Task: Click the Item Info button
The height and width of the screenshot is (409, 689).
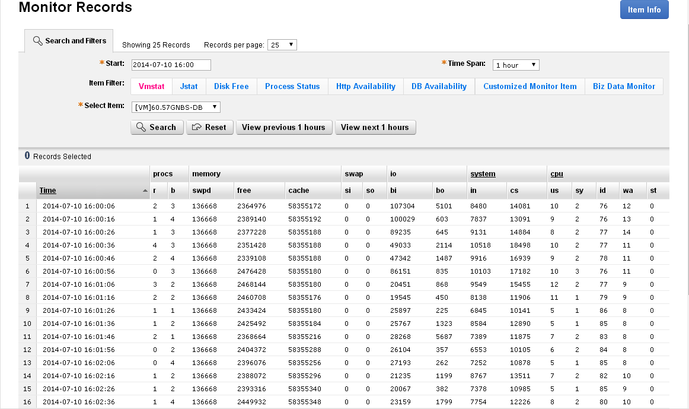Action: click(644, 9)
